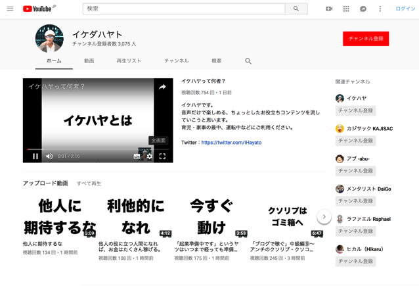Click すべて再生 to play all
The image size is (419, 286).
(89, 183)
